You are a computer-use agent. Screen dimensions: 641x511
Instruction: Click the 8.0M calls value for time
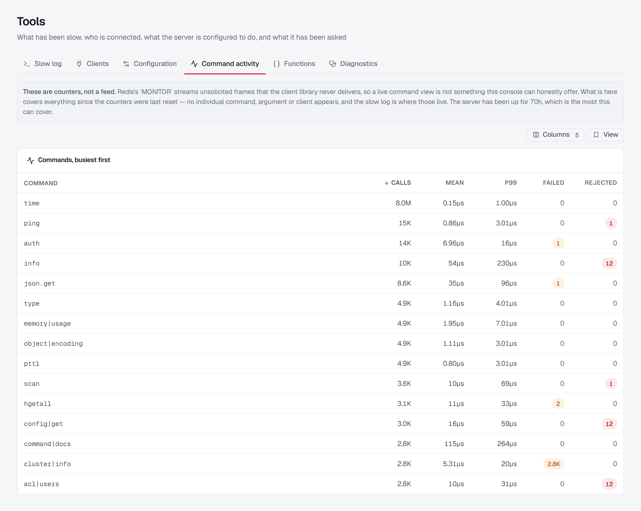[x=403, y=203]
